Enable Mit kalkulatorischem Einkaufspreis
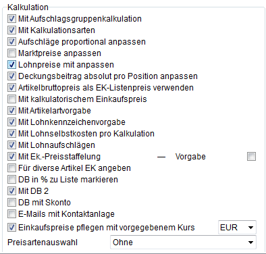Screen dimensions: 266x254 click(x=11, y=99)
